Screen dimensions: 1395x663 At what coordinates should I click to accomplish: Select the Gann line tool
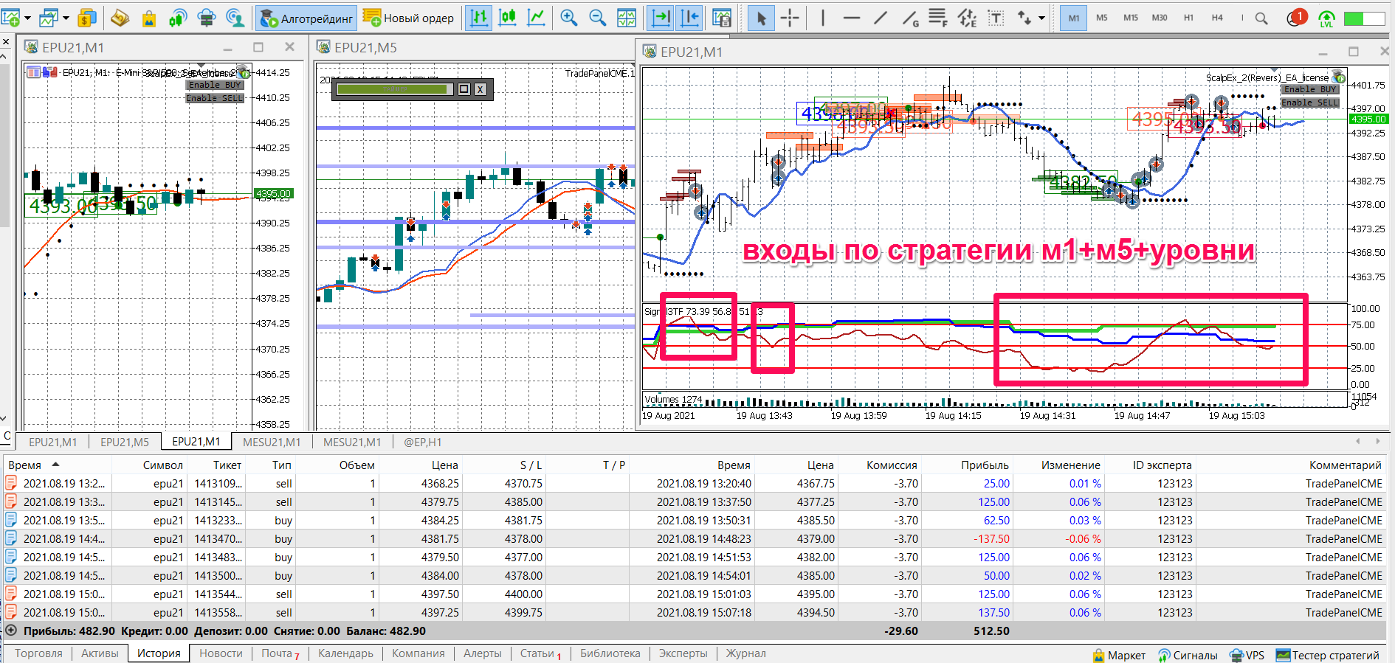tap(911, 18)
